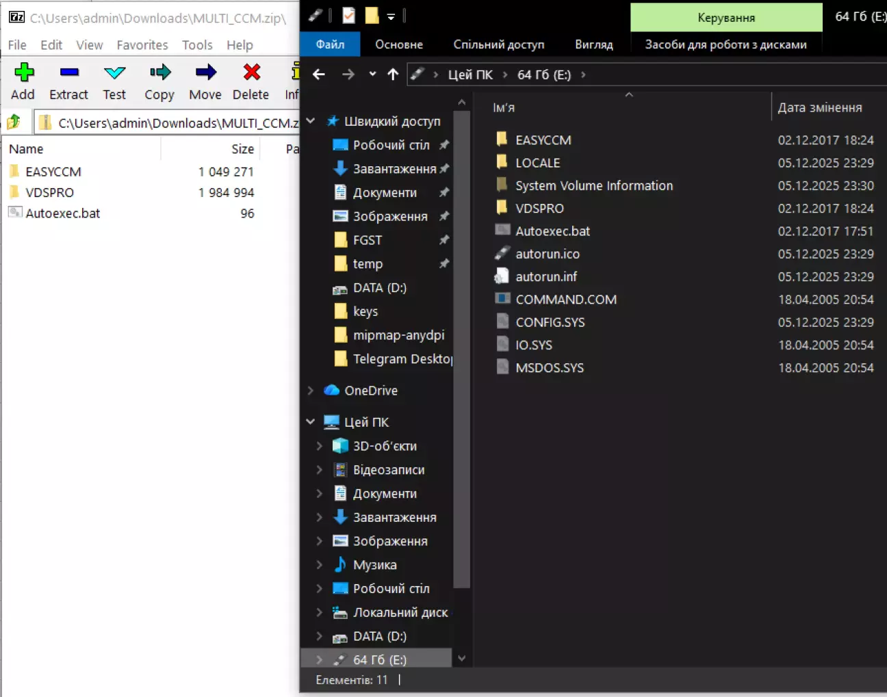
Task: Click the Extract icon in 7-Zip
Action: tap(68, 81)
